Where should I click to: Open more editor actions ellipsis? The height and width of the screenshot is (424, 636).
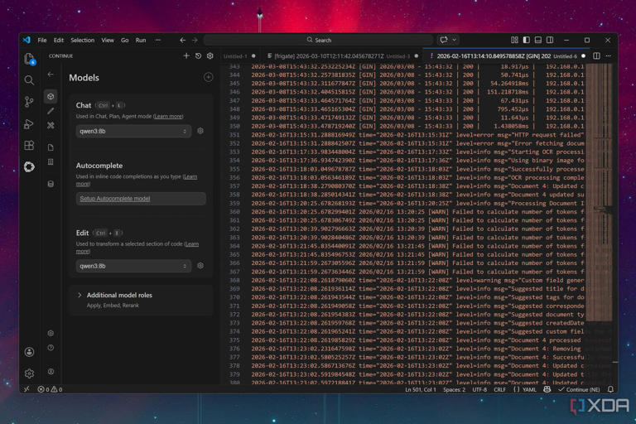tap(609, 56)
